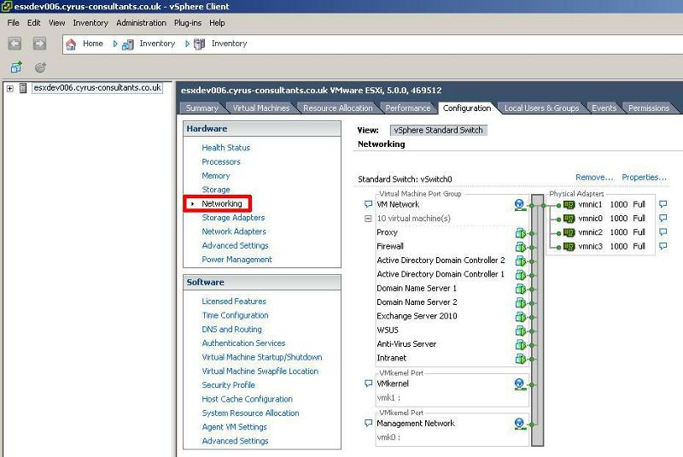
Task: Open info bubble next to vmnic2
Action: pyautogui.click(x=663, y=231)
